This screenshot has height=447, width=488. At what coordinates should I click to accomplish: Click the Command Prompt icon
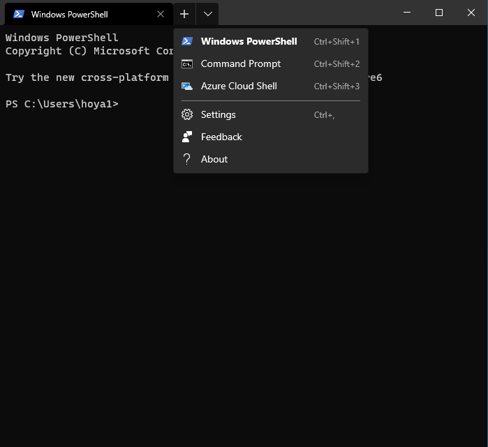tap(187, 63)
